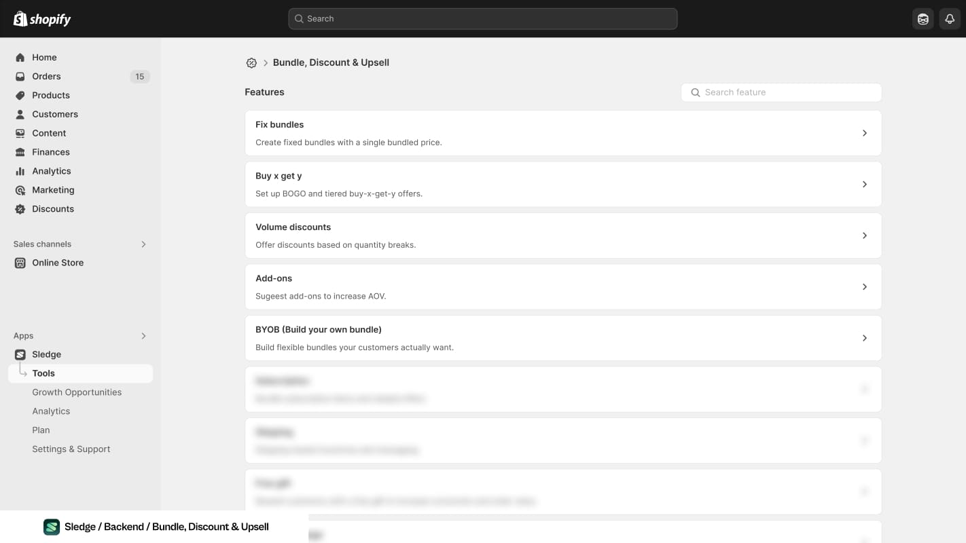The image size is (966, 543).
Task: Expand the Sales channels section
Action: (x=143, y=244)
